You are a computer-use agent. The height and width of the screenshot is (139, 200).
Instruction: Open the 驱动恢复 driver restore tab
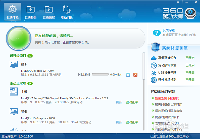click(x=49, y=12)
